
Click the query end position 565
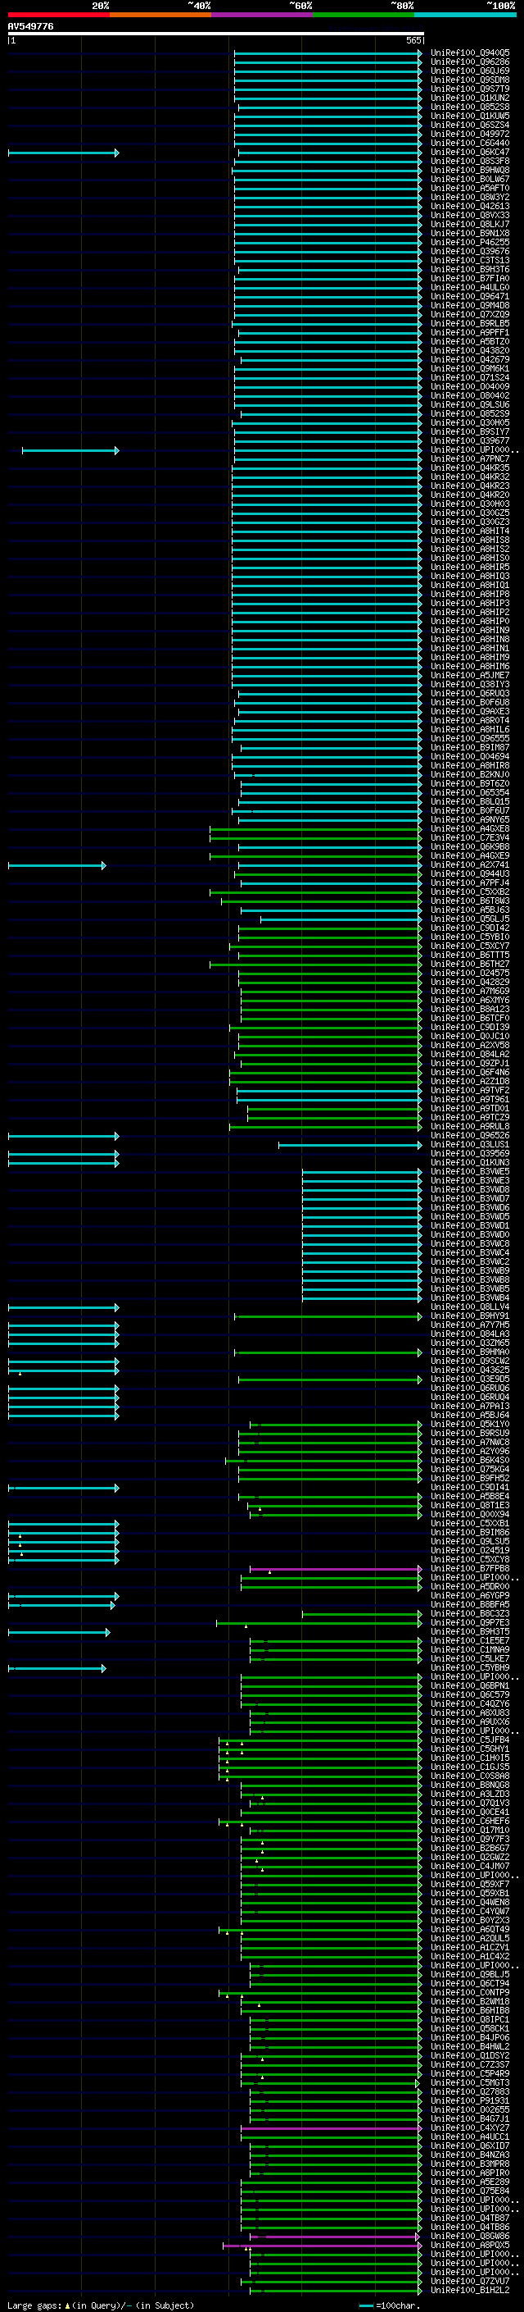(x=413, y=40)
